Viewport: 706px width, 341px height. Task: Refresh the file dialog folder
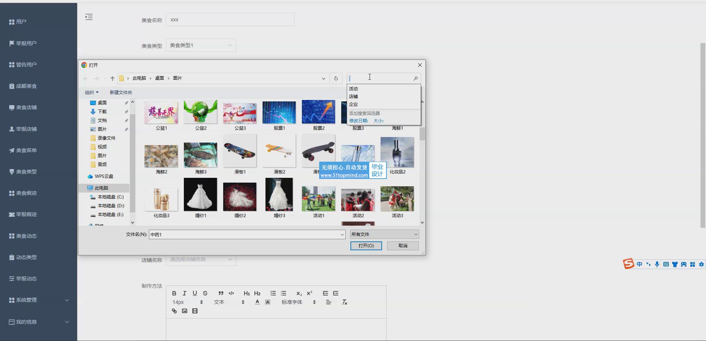(336, 78)
